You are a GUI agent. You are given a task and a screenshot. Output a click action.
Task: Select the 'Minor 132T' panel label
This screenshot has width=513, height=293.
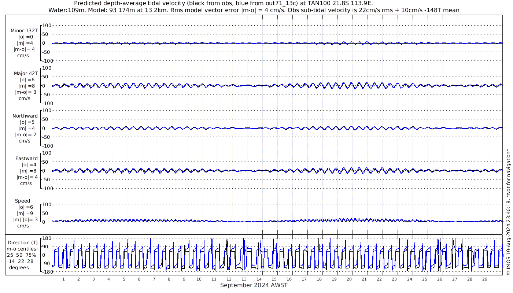tap(24, 30)
